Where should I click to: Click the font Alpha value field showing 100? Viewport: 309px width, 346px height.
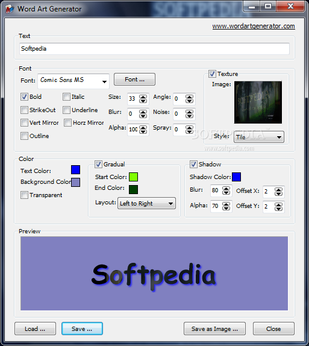(133, 130)
